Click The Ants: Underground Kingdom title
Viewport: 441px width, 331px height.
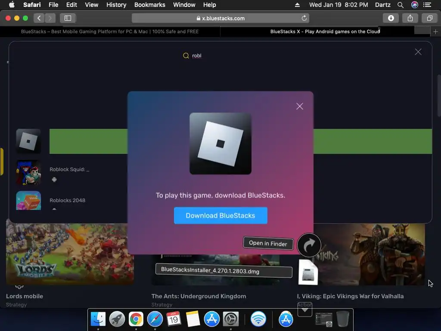point(199,296)
